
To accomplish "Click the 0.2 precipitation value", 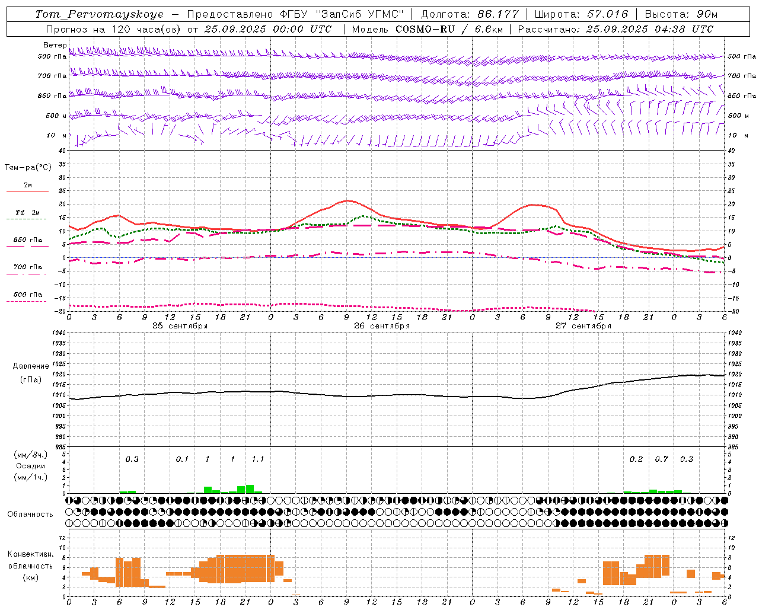I will click(636, 459).
